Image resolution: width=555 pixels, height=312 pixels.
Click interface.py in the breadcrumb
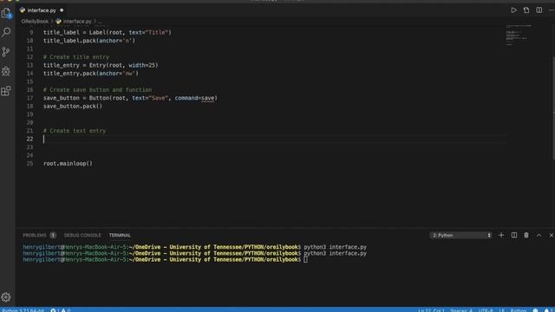[77, 21]
